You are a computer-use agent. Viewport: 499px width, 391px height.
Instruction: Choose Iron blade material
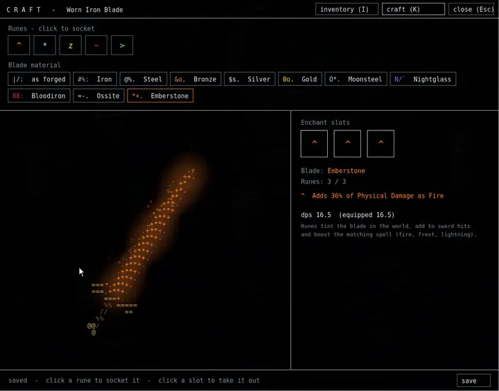95,79
